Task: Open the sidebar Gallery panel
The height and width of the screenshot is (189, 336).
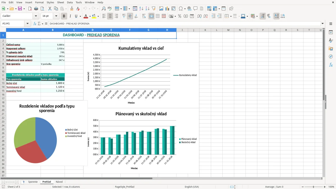Action: (x=331, y=49)
